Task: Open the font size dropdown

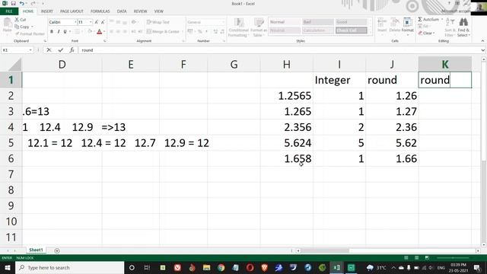Action: [91, 22]
